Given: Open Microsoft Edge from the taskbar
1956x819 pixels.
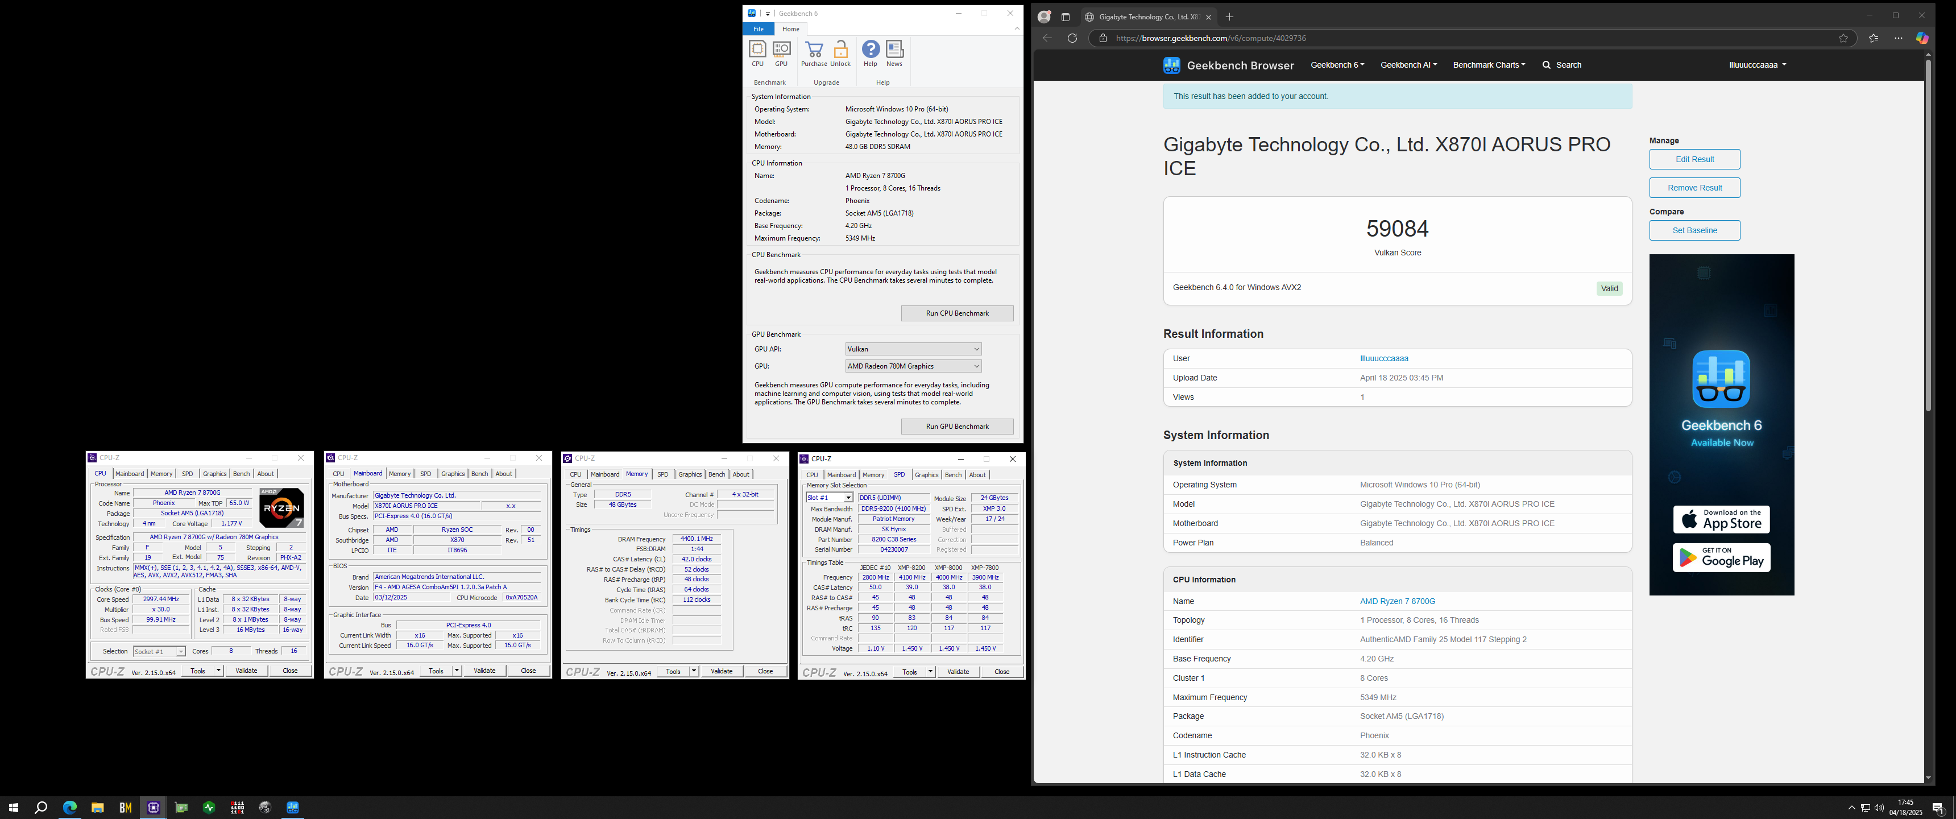Looking at the screenshot, I should point(69,808).
